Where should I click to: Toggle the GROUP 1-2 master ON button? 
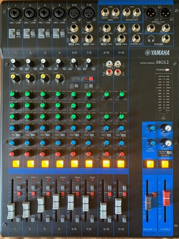[150, 164]
